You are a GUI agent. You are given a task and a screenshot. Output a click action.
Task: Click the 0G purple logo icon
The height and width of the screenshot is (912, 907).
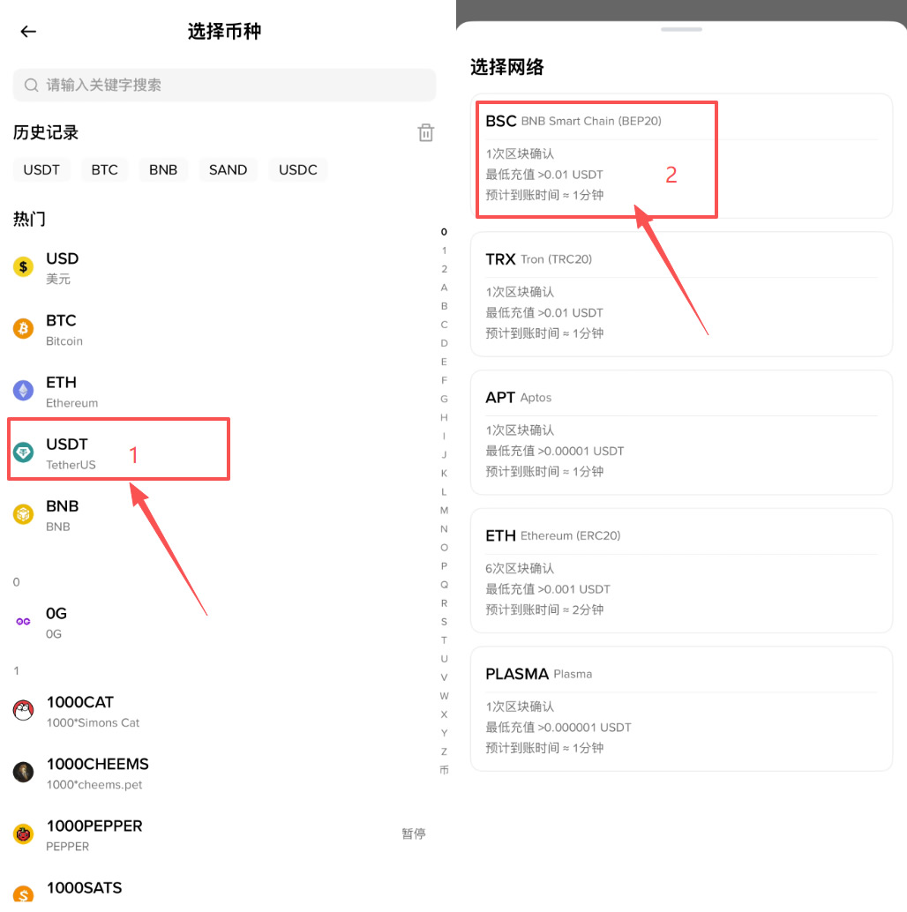point(23,622)
